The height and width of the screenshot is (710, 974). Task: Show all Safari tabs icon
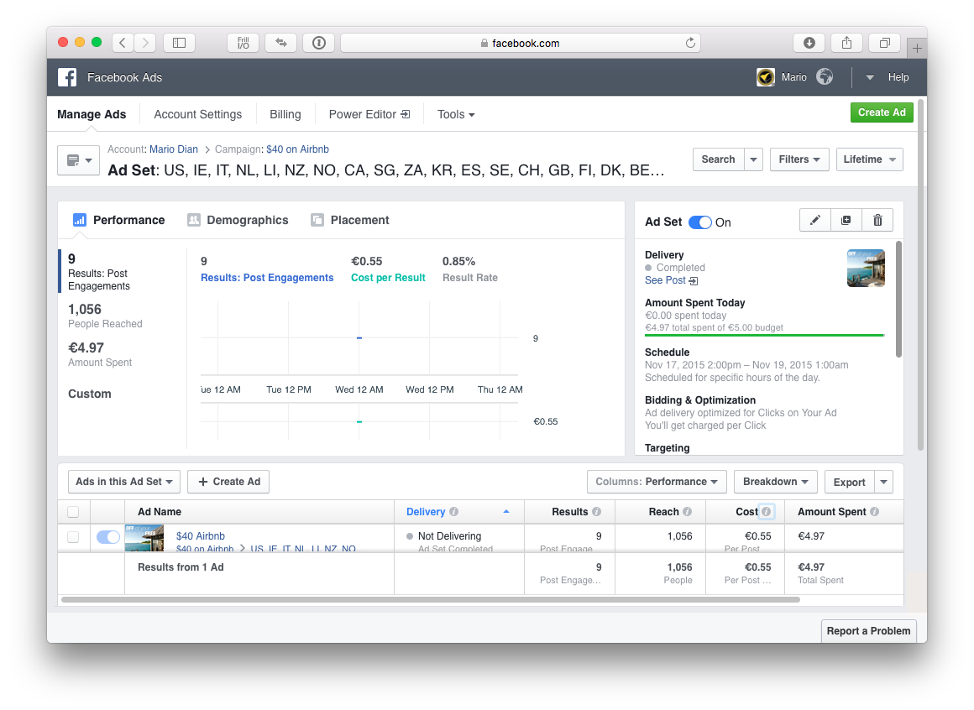point(884,43)
